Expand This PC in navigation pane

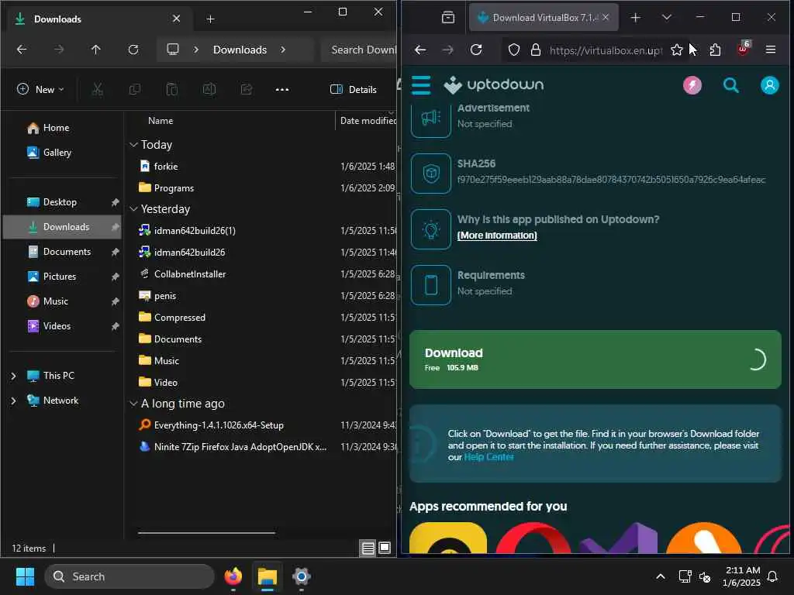click(14, 376)
